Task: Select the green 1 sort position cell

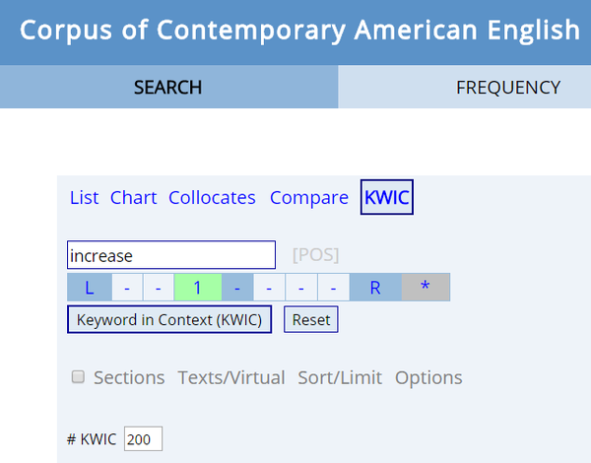Action: pyautogui.click(x=197, y=288)
